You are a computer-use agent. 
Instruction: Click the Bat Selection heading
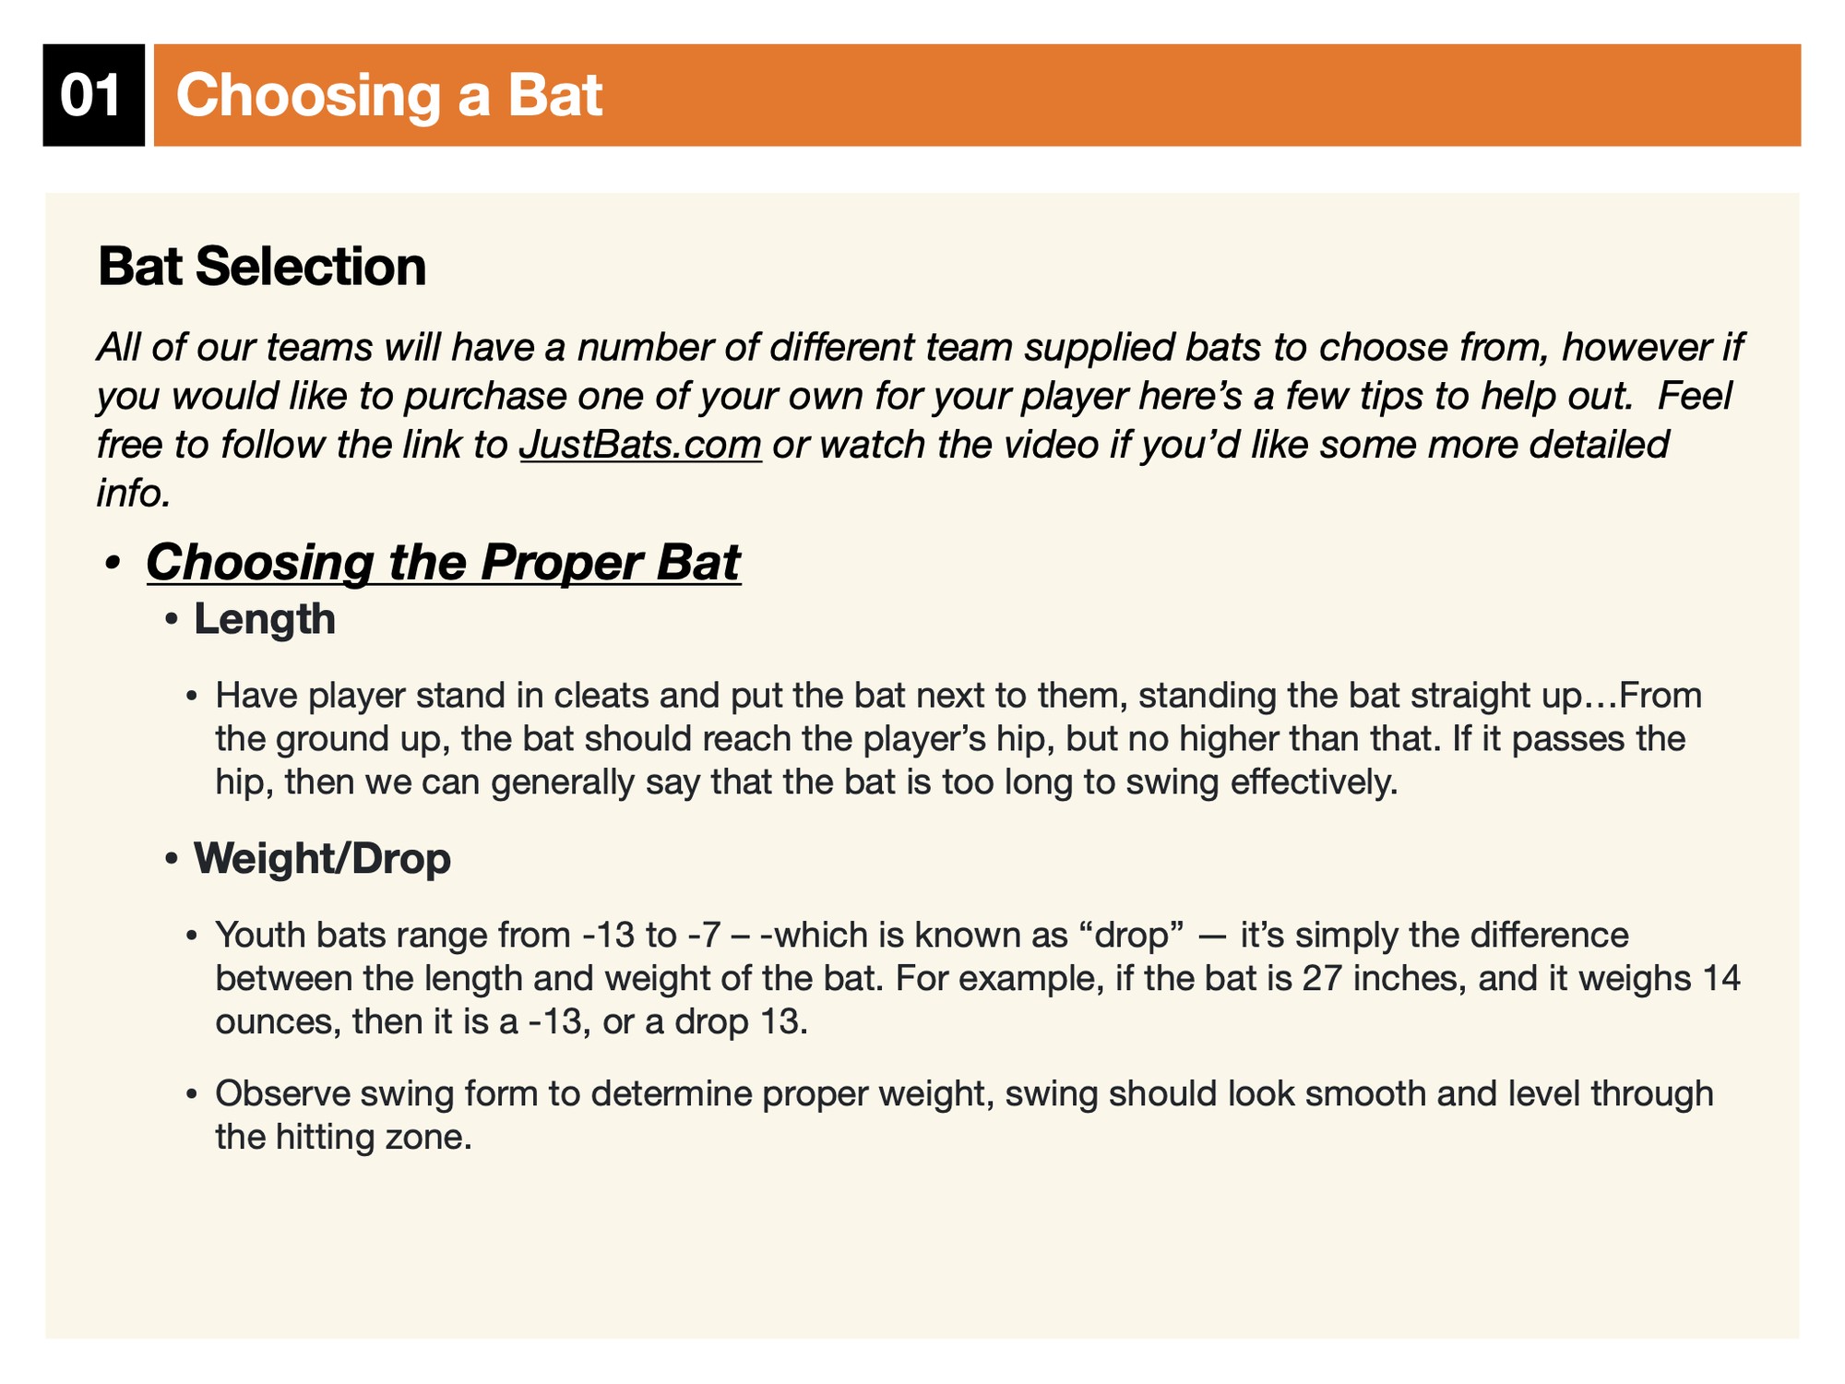point(261,267)
